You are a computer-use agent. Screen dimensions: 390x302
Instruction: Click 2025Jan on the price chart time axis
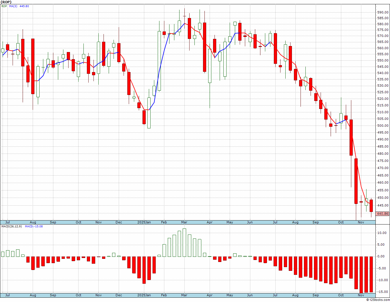[144, 222]
